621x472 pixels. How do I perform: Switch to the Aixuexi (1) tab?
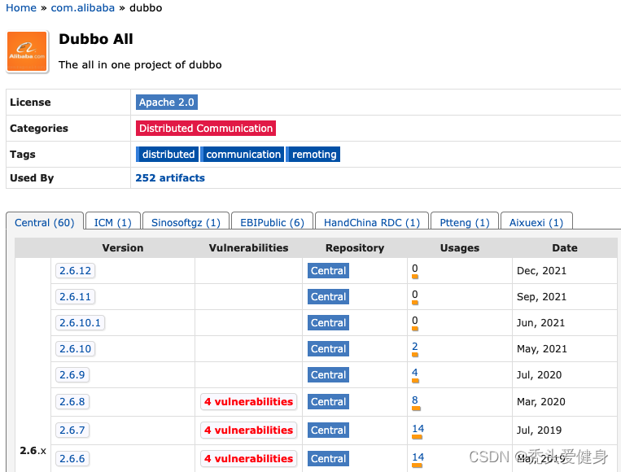tap(536, 223)
